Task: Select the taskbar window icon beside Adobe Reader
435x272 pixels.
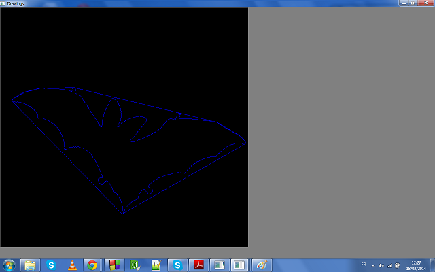Action: click(x=220, y=265)
